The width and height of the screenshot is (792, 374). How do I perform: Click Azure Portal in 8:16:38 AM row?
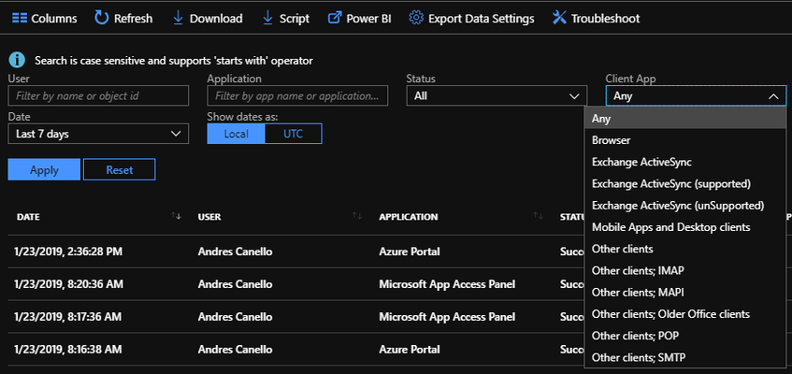coord(410,350)
